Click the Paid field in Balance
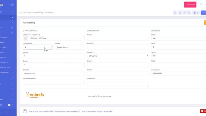Image resolution: width=206 pixels, height=116 pixels. point(179,47)
